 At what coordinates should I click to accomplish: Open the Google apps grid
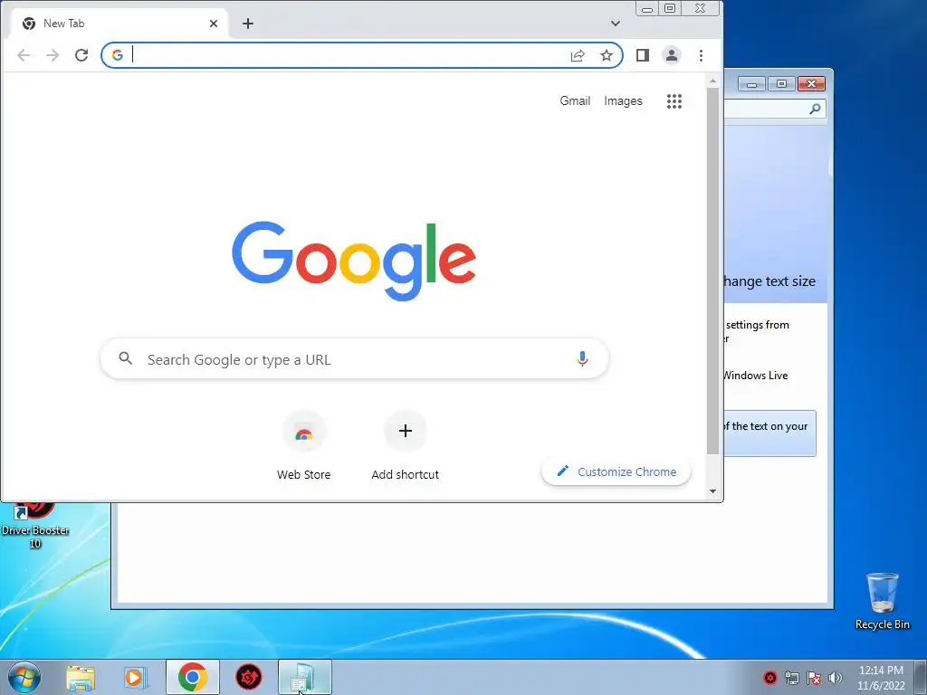pos(674,101)
